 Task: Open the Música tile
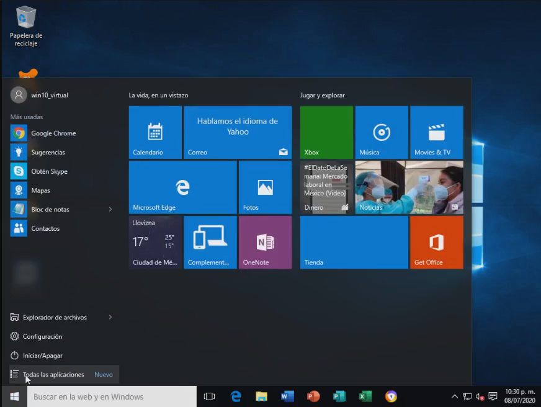click(x=381, y=132)
